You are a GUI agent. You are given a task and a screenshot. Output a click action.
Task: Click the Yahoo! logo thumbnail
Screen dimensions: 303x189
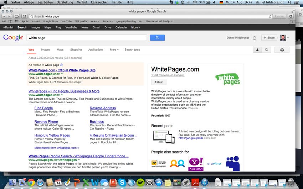click(196, 163)
